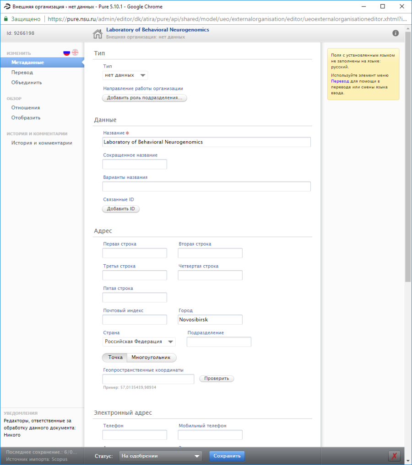412x465 pixels.
Task: Click Добавить роль подразделения button
Action: point(144,98)
